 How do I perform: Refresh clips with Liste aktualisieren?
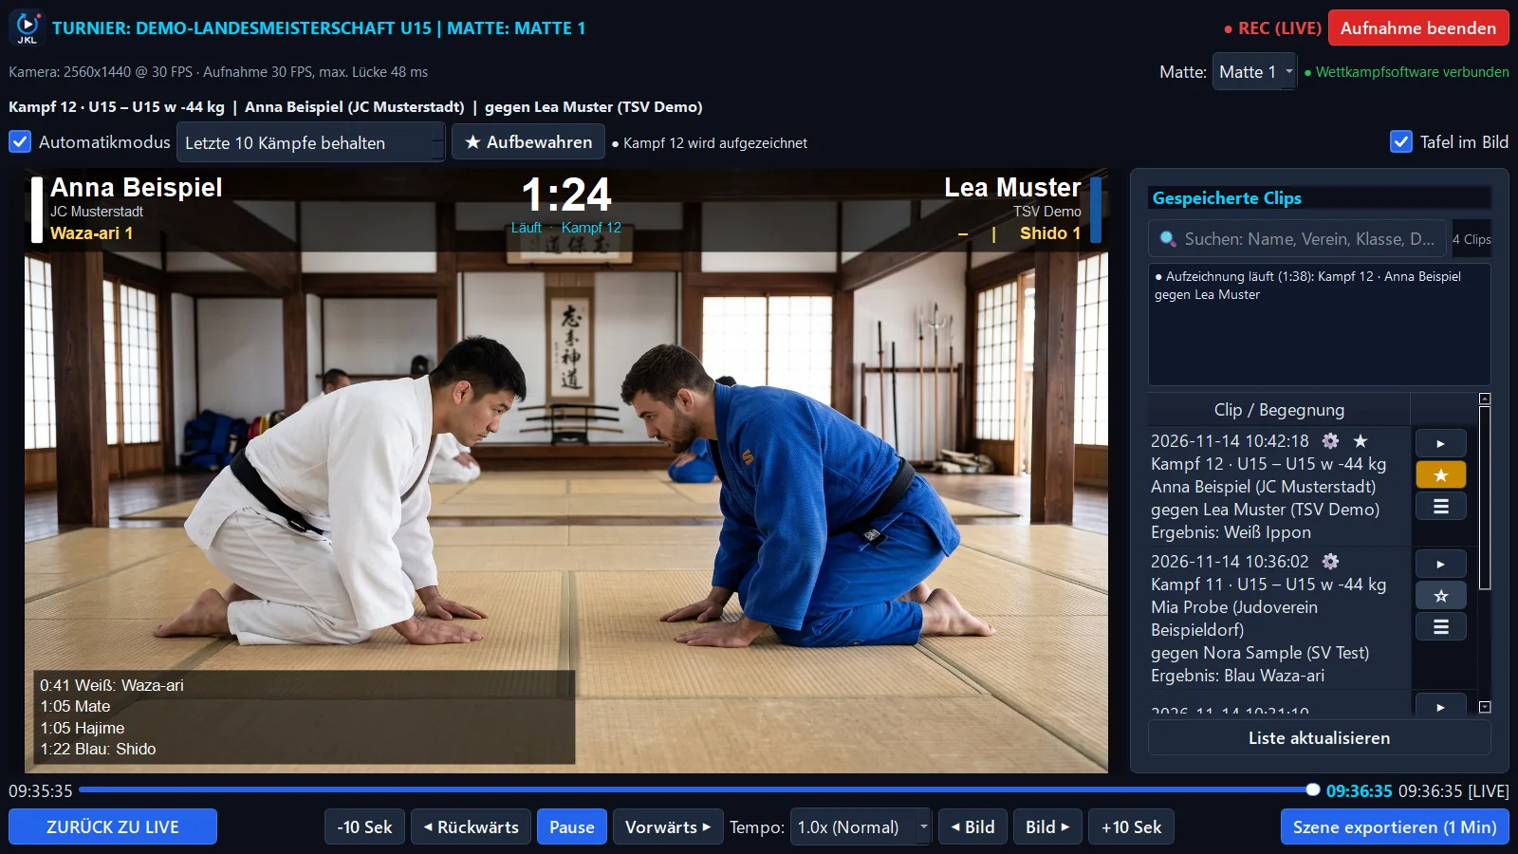point(1319,738)
